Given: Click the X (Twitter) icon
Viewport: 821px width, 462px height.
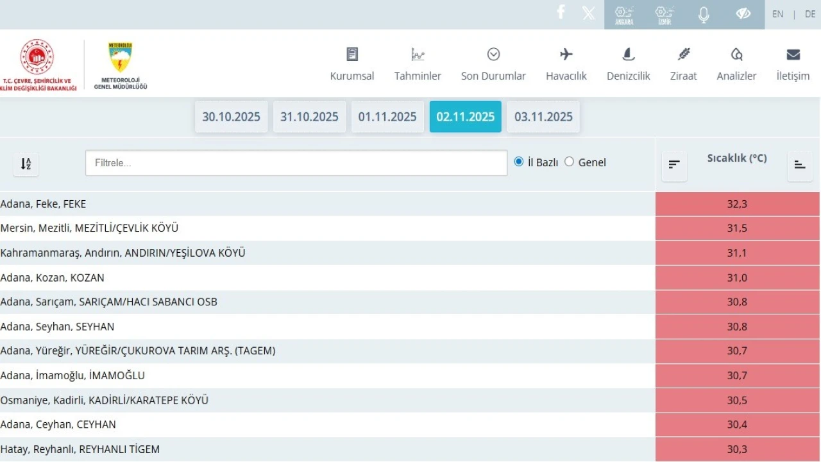Looking at the screenshot, I should coord(588,13).
